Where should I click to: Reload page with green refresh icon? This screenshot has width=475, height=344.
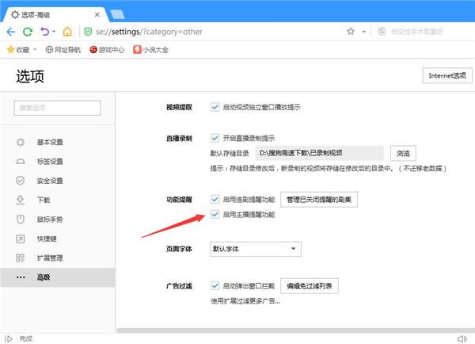click(28, 32)
